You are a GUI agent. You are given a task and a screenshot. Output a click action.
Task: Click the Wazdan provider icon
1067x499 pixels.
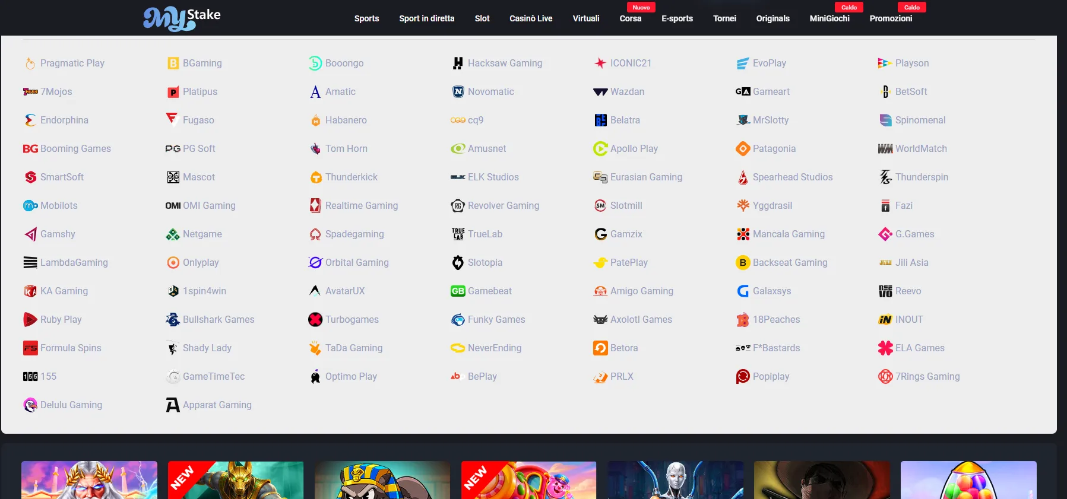(x=600, y=91)
